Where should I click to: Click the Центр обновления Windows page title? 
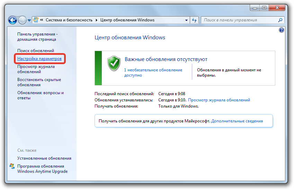pos(130,38)
